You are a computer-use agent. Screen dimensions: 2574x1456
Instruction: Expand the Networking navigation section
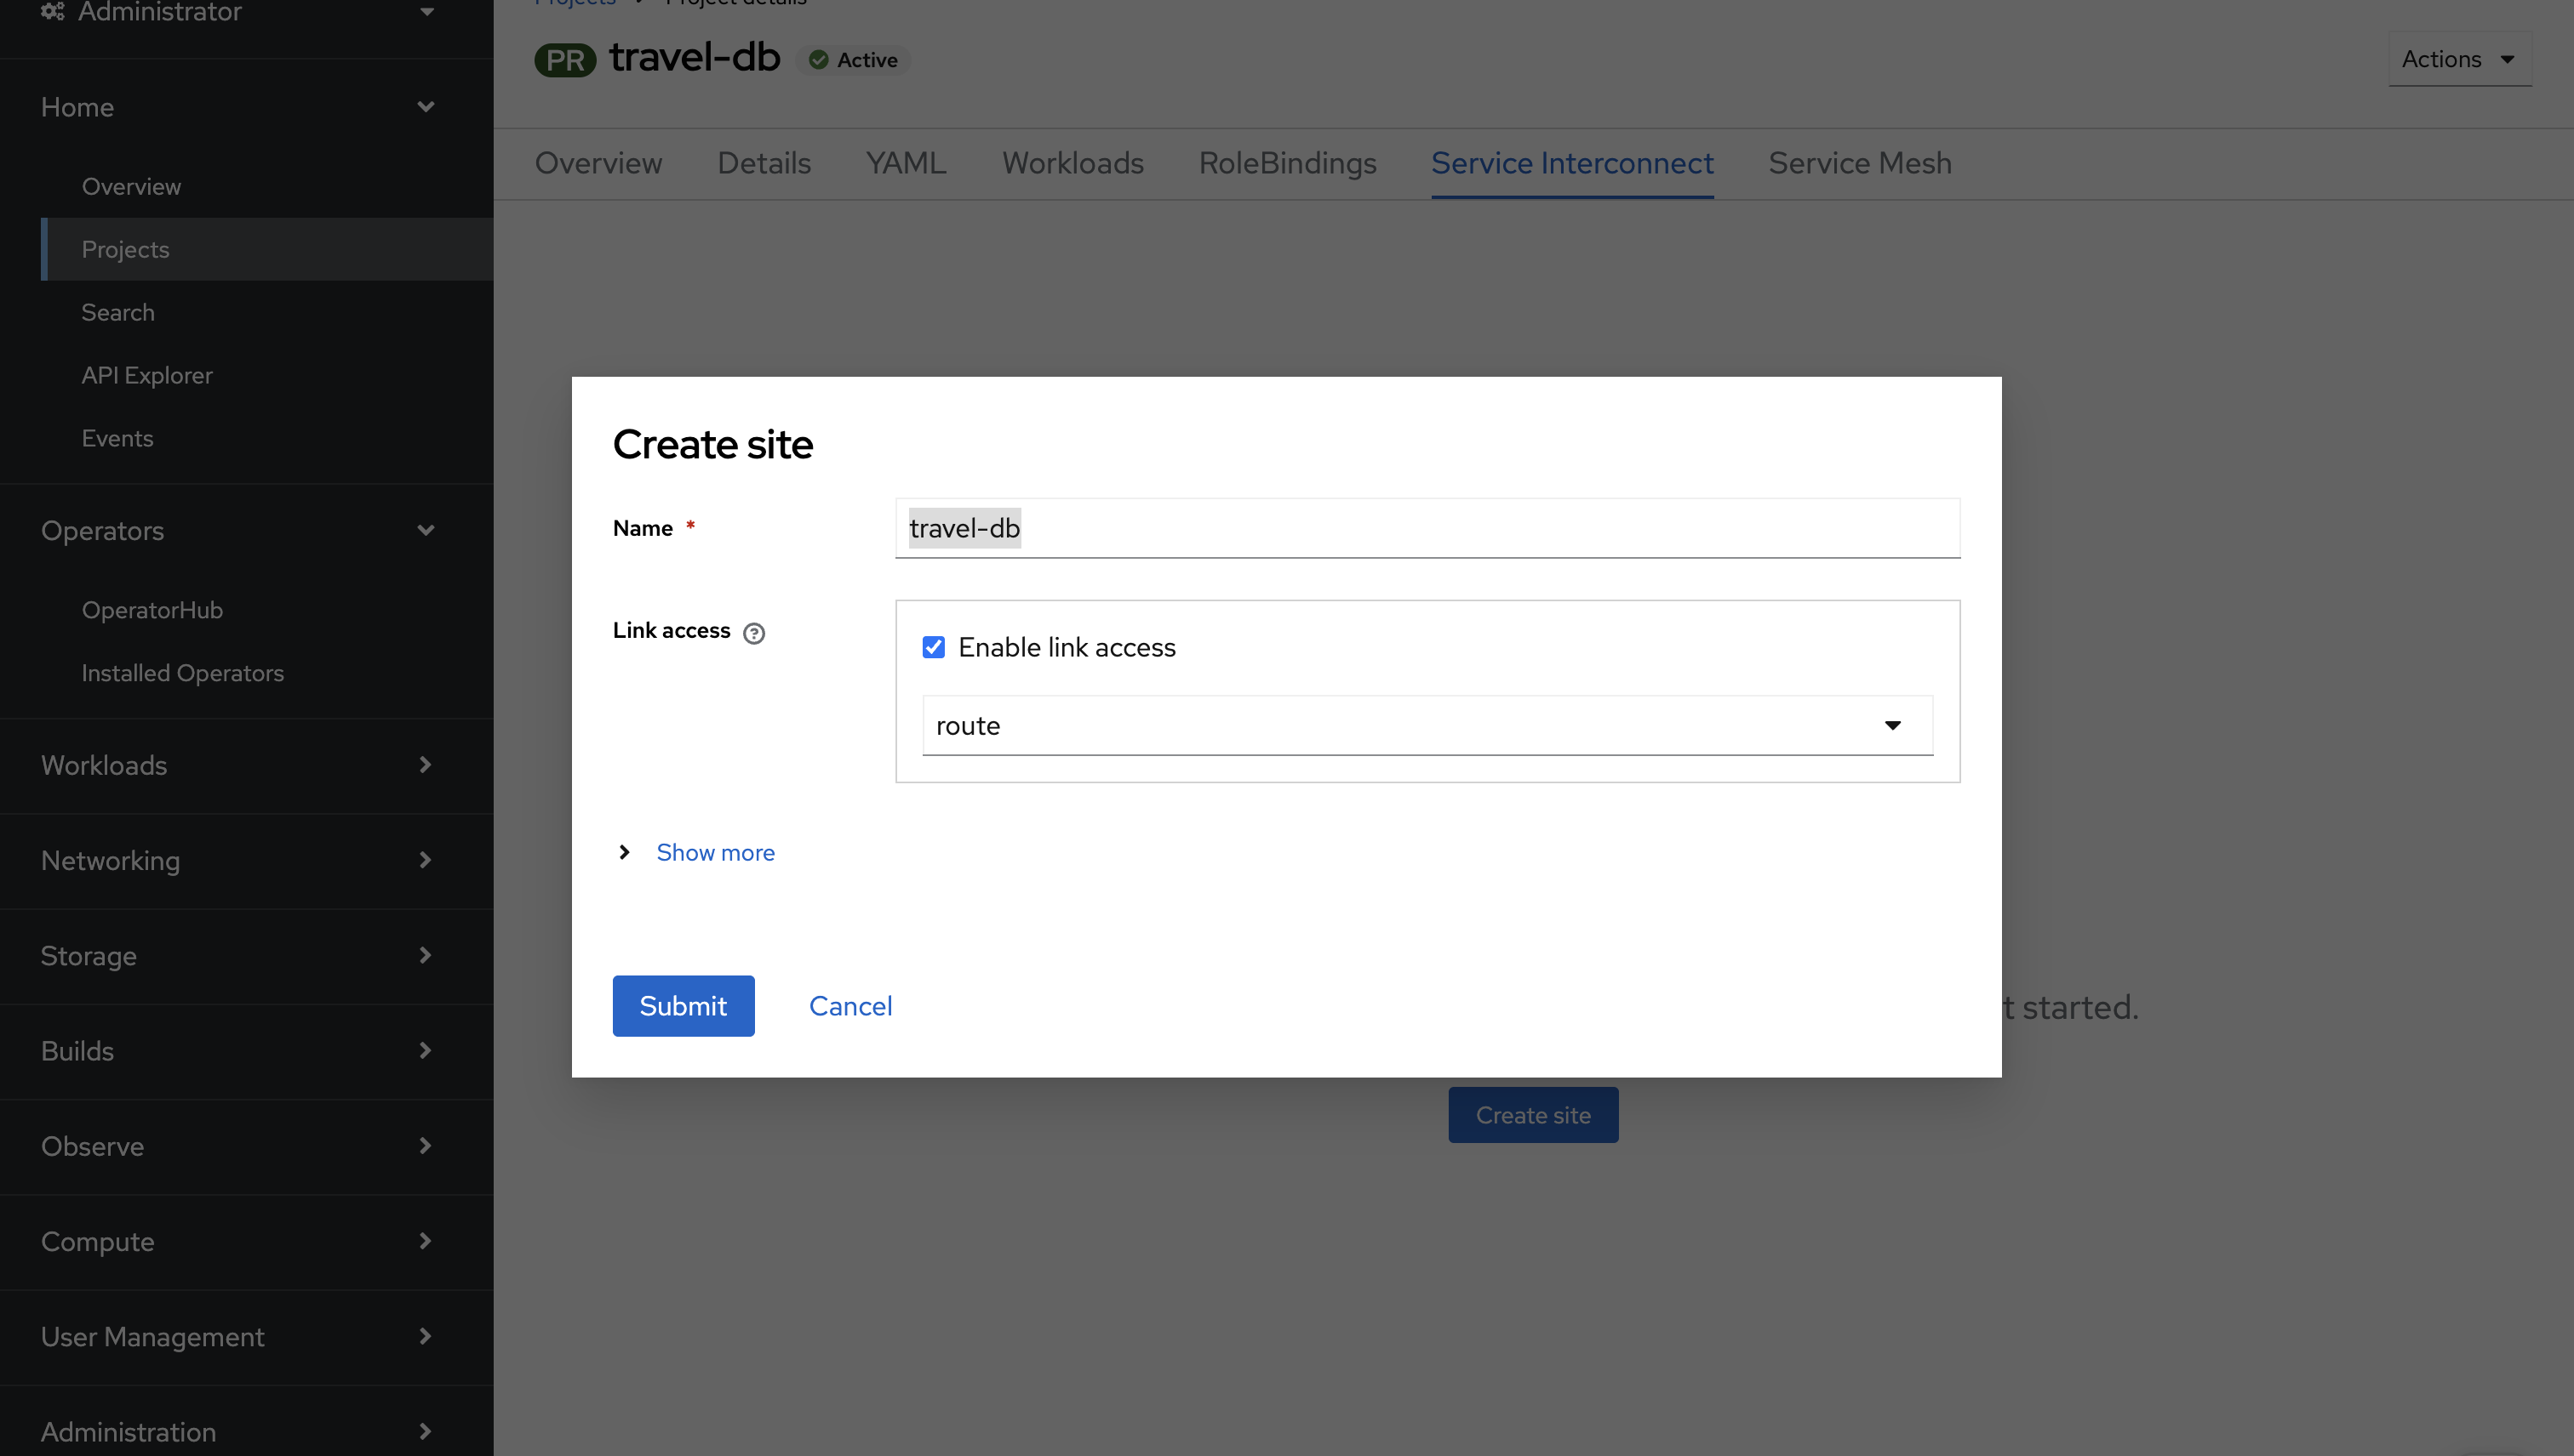tap(246, 860)
